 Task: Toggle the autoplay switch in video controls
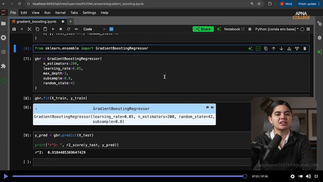(300, 176)
